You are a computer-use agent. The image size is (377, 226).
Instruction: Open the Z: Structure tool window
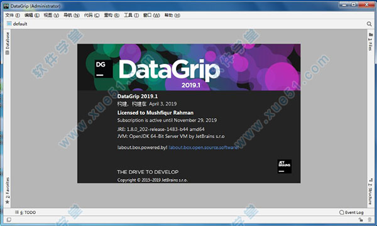tap(370, 191)
